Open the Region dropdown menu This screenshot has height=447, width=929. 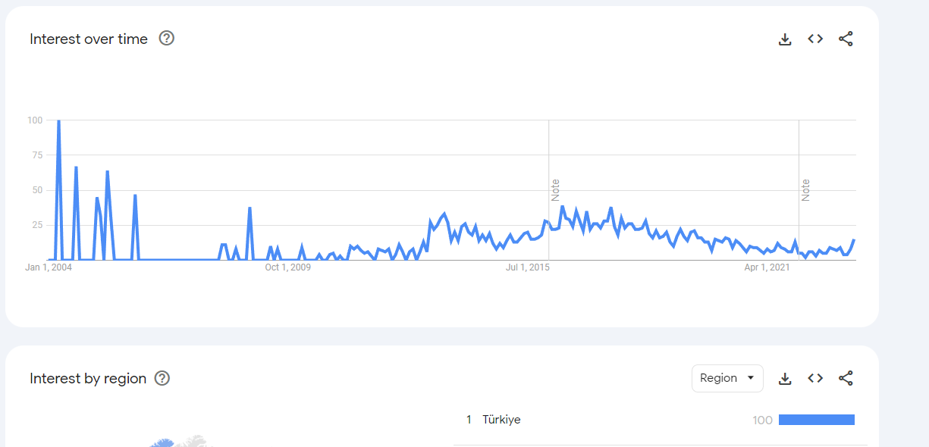click(727, 378)
